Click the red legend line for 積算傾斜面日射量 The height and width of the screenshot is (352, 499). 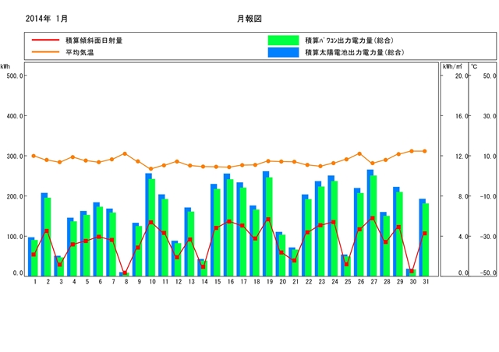click(45, 40)
